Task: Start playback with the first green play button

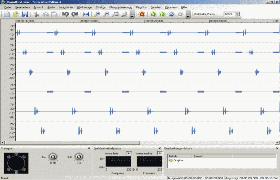Action: point(153,14)
